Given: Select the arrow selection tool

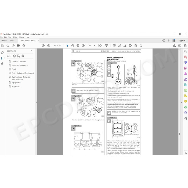Looking at the screenshot, I should [x=67, y=46].
